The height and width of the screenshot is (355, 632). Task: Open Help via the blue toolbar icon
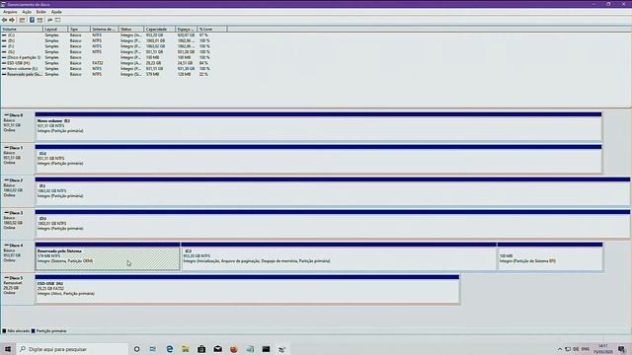click(32, 20)
